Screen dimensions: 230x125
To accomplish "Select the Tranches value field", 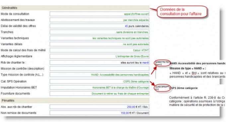I will (100, 32).
